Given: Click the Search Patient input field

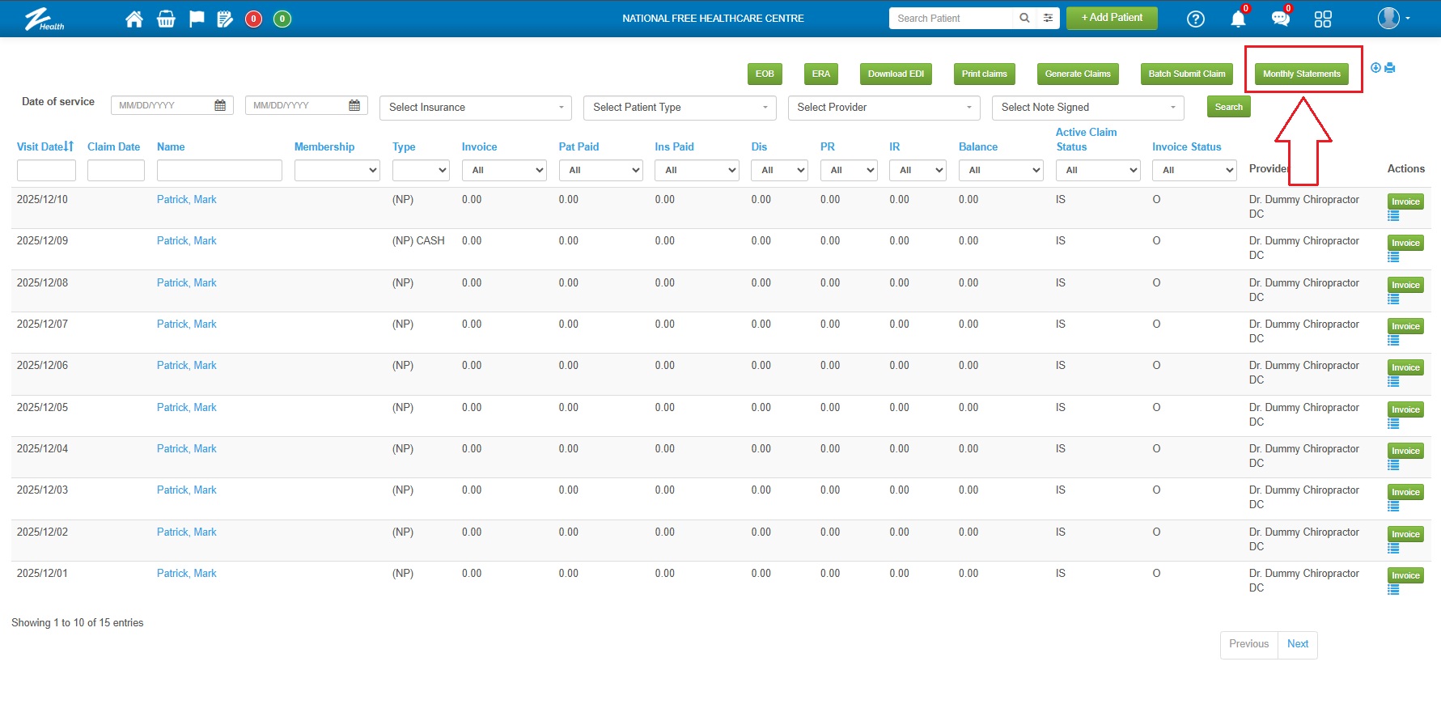Looking at the screenshot, I should [950, 18].
